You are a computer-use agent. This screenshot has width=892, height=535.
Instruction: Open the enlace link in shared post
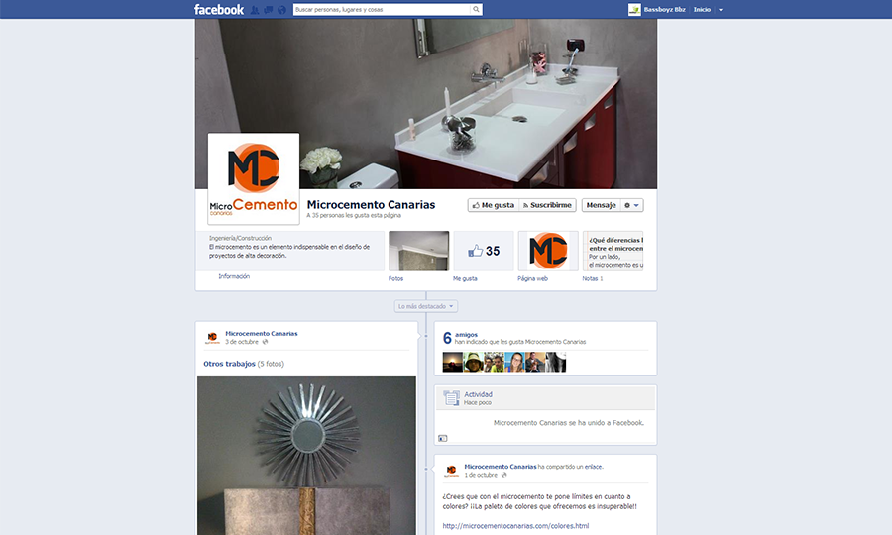pyautogui.click(x=593, y=467)
